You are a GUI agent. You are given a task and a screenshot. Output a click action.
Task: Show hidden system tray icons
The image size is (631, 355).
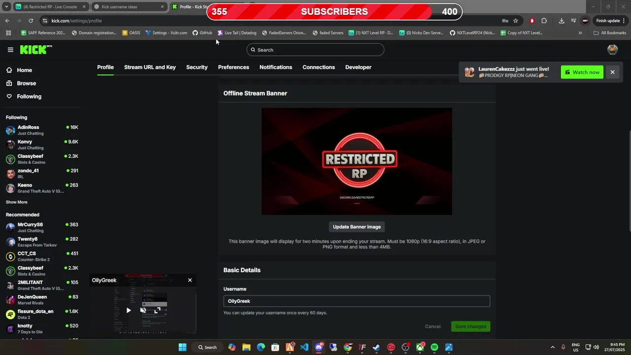553,347
